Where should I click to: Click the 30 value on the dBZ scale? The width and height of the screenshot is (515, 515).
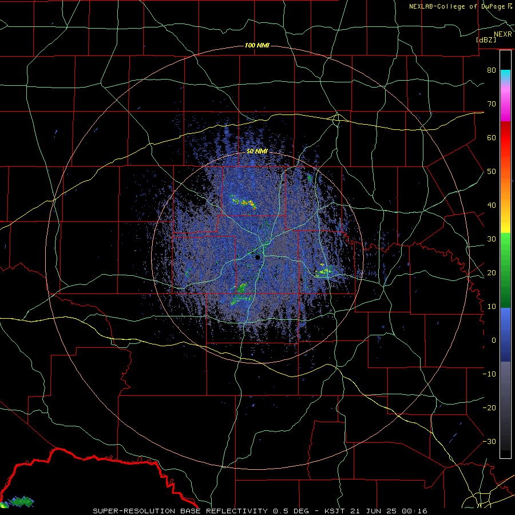(492, 239)
